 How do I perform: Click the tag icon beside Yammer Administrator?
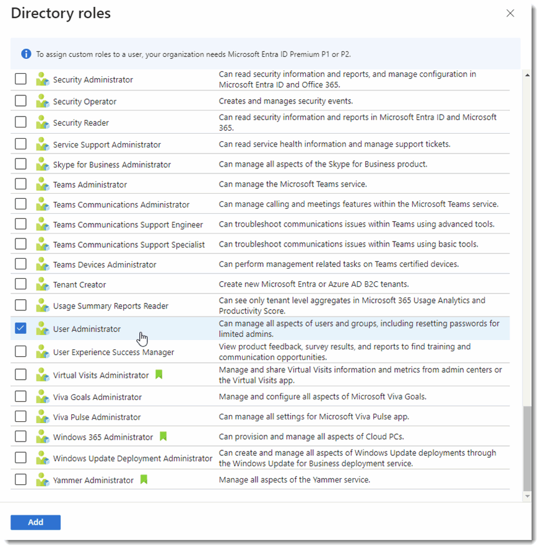143,479
